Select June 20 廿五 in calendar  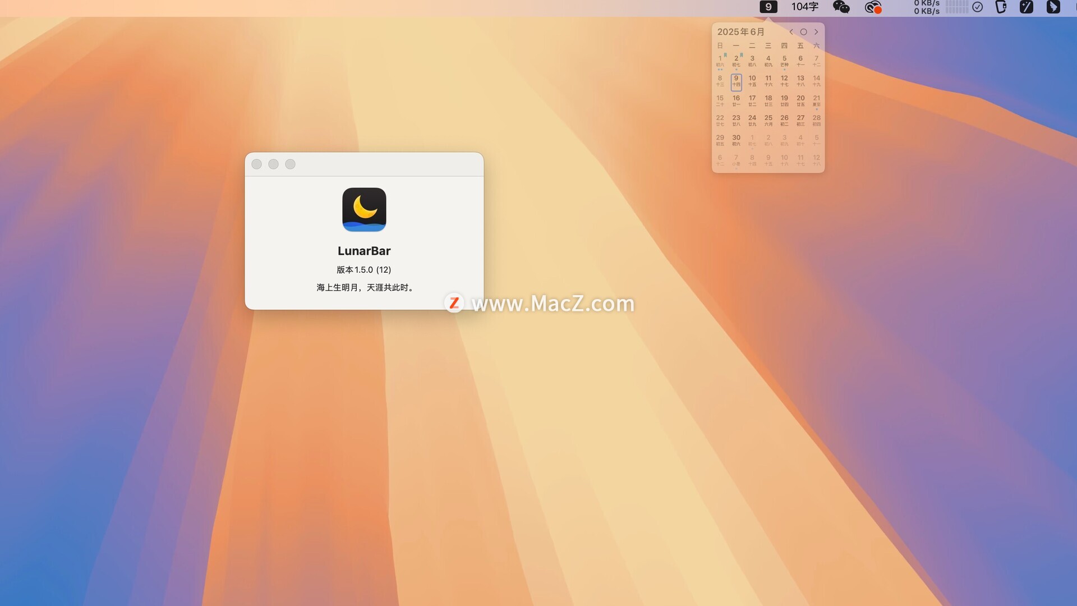coord(800,101)
